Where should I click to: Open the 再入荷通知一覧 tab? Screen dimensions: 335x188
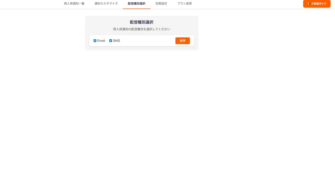[74, 4]
